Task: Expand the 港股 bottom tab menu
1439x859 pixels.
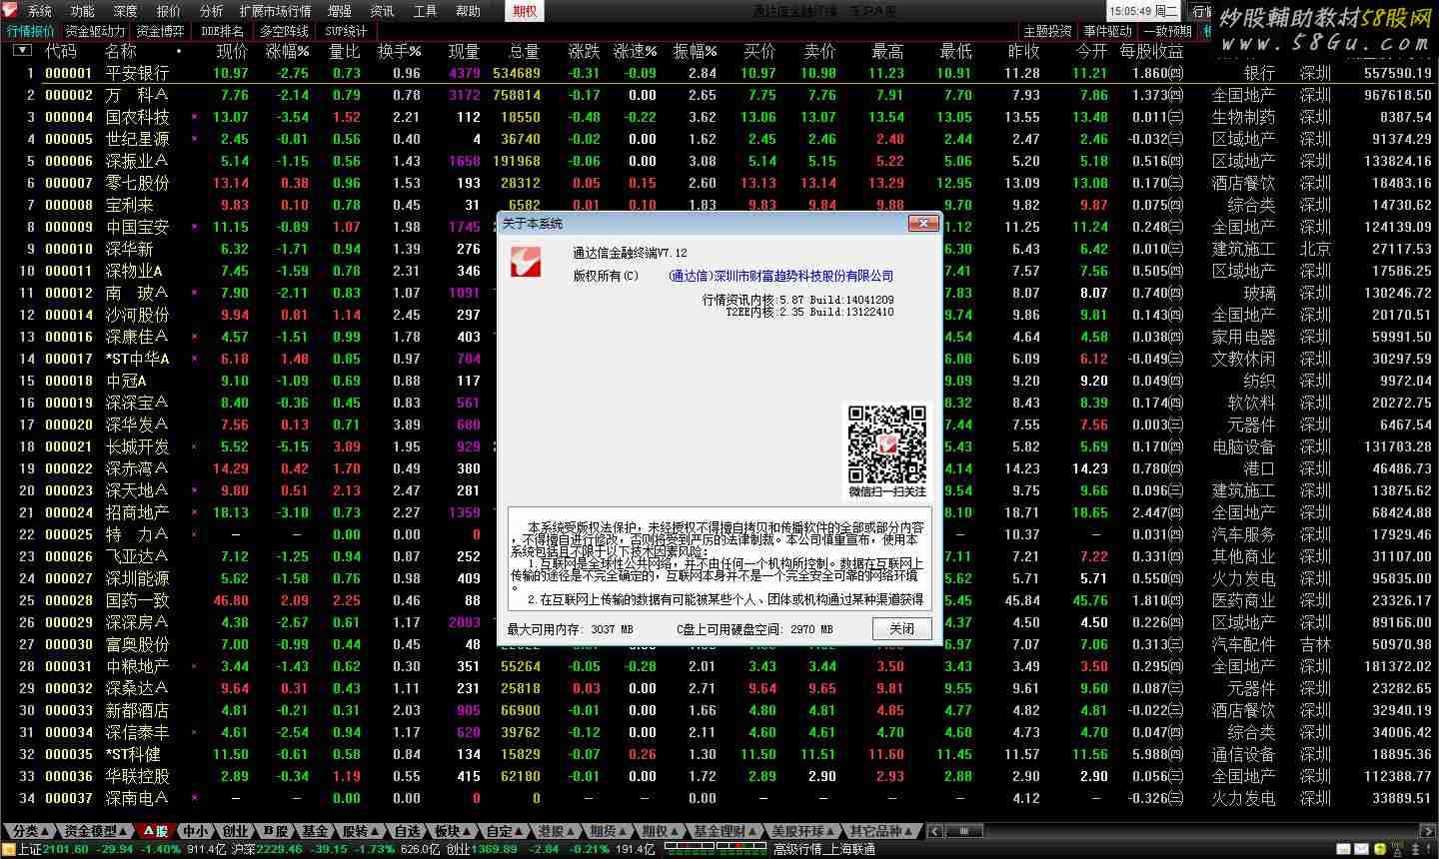Action: coord(557,831)
